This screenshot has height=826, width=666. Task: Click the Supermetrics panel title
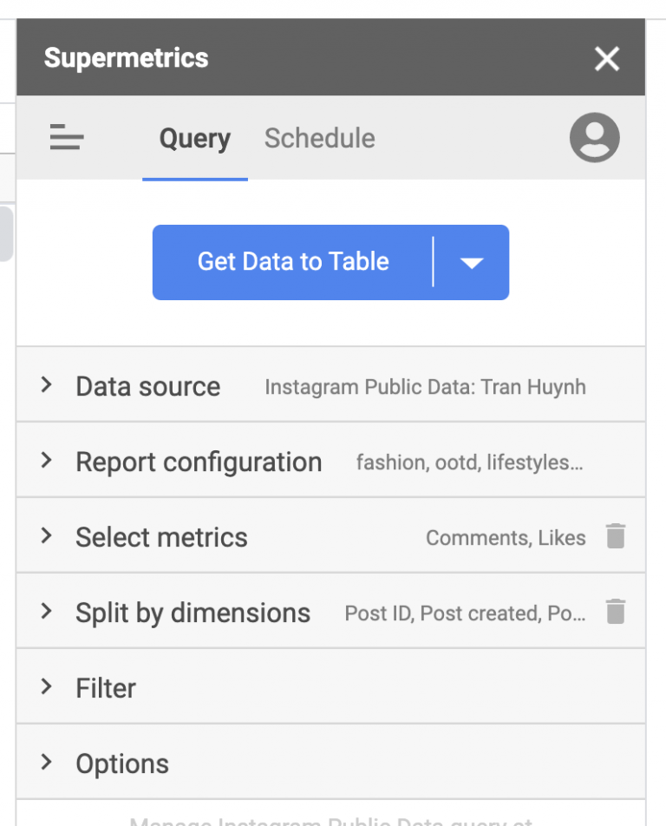point(126,58)
